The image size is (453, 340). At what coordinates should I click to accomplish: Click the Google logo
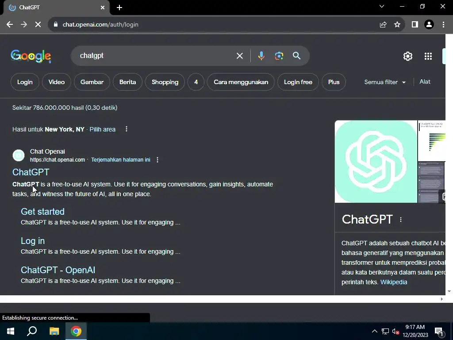click(31, 56)
